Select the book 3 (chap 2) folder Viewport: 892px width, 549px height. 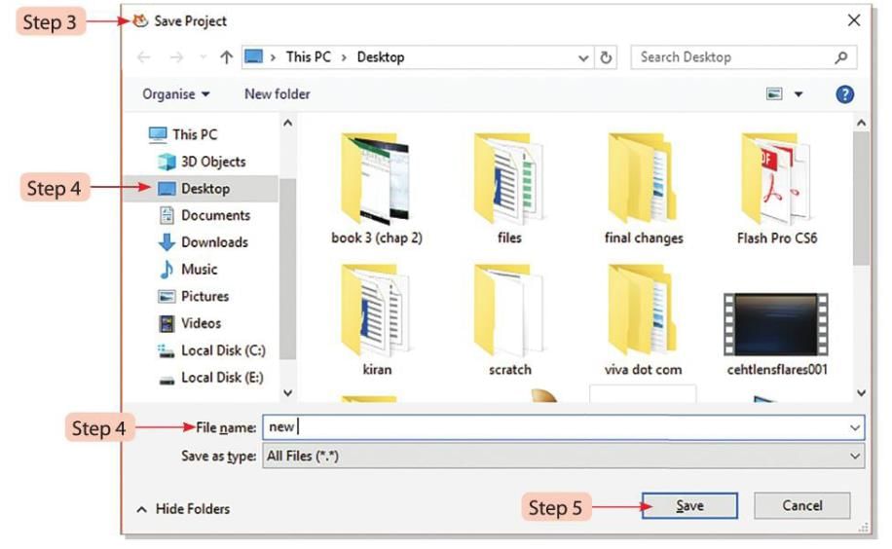377,190
